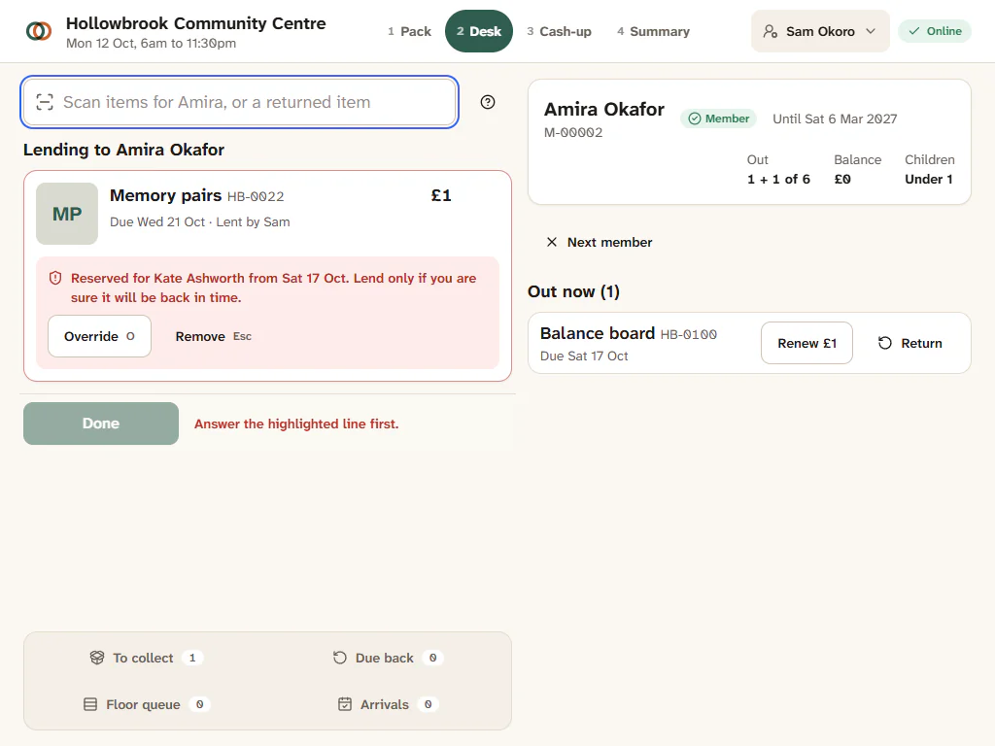The height and width of the screenshot is (746, 995).
Task: Click the '1 + 1 of 6' Out value
Action: (x=778, y=179)
